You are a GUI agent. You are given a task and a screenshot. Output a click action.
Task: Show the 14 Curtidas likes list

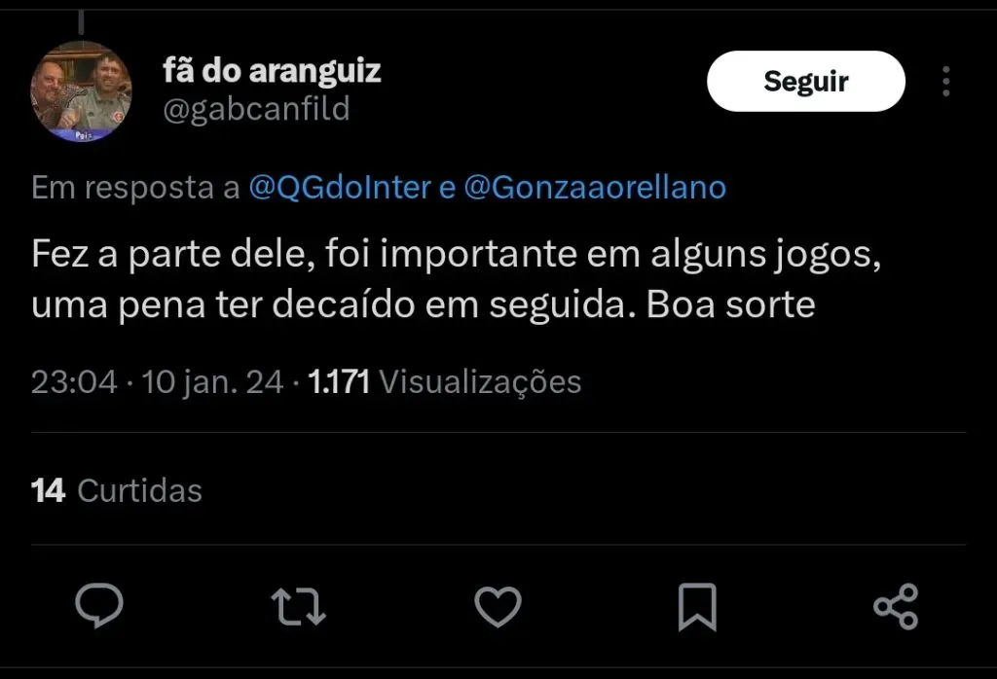click(x=117, y=490)
